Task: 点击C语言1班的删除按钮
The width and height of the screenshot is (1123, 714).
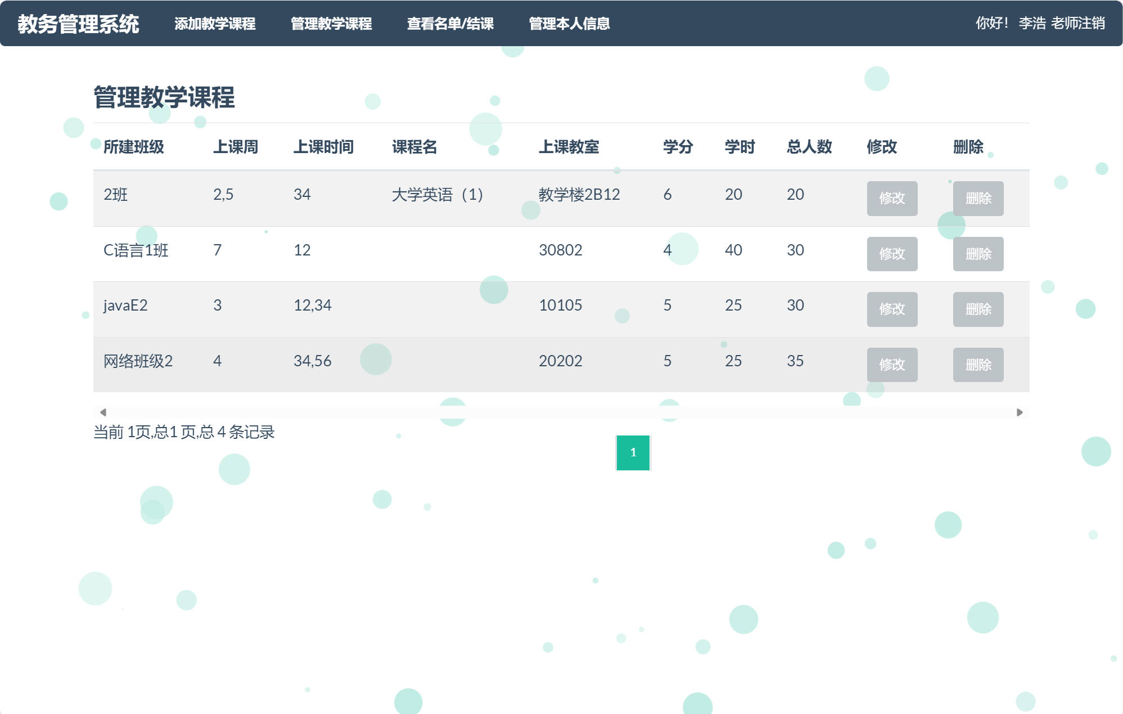Action: pos(978,254)
